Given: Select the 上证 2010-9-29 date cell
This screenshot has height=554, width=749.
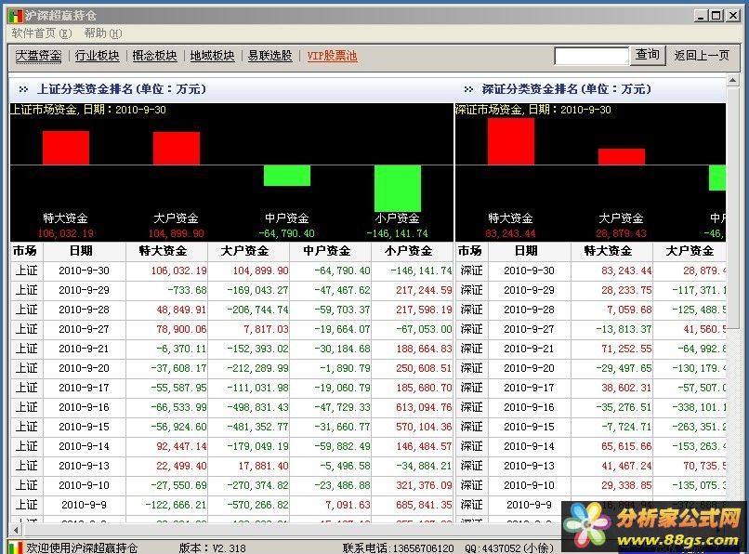Looking at the screenshot, I should click(x=84, y=290).
